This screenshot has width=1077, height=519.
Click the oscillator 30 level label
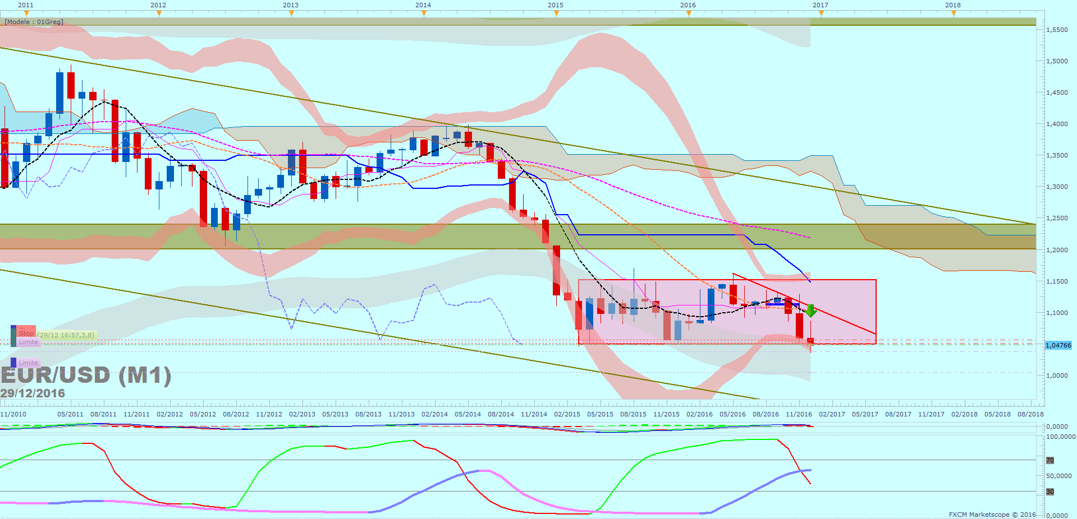pos(1050,492)
